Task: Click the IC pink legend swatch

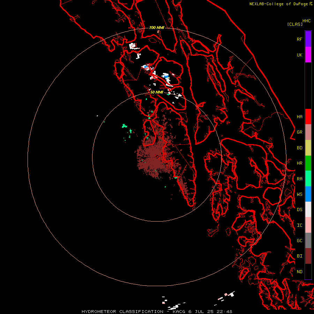Action: pyautogui.click(x=308, y=225)
